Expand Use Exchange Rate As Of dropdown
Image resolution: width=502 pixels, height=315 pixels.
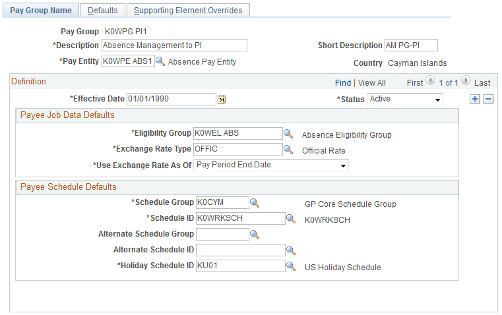(x=271, y=165)
